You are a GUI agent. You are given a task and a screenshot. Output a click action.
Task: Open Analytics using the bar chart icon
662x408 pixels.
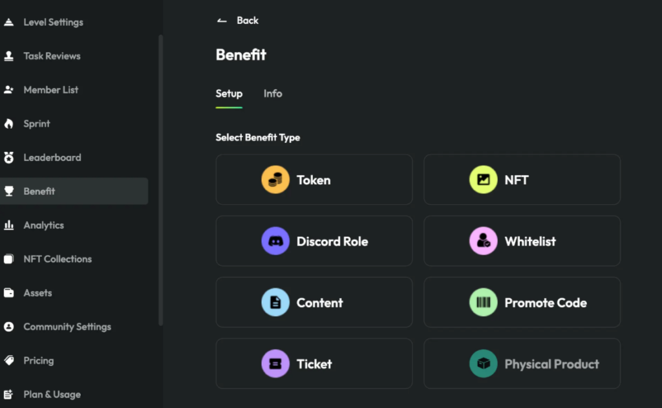[9, 225]
